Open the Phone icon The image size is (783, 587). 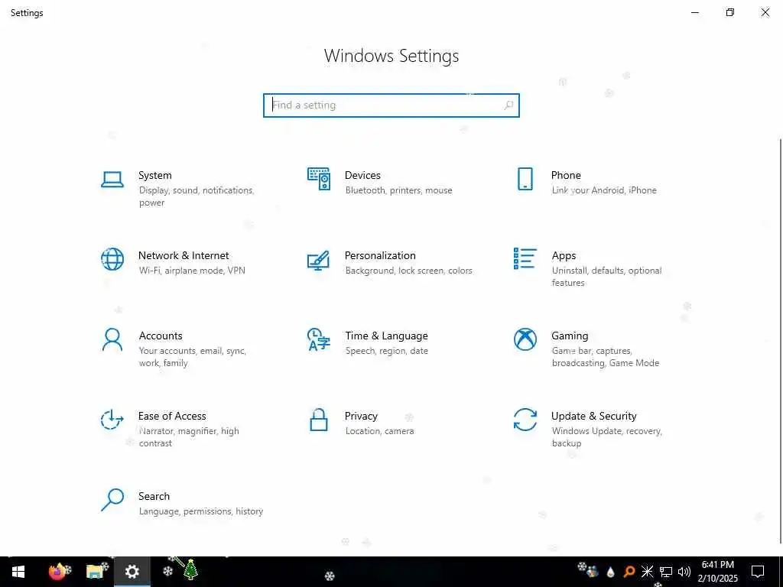coord(525,179)
